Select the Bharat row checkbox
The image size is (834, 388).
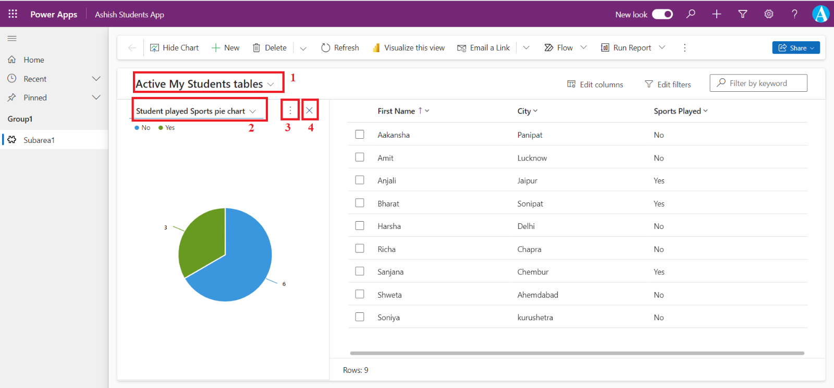click(x=360, y=203)
